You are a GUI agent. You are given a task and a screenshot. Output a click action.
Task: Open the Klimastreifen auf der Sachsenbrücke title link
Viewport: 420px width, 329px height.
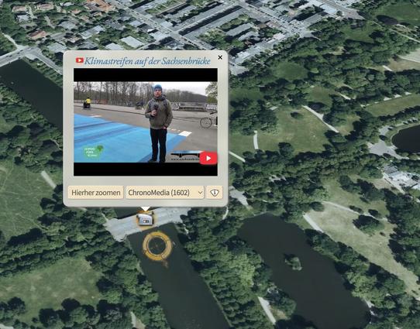pos(147,61)
